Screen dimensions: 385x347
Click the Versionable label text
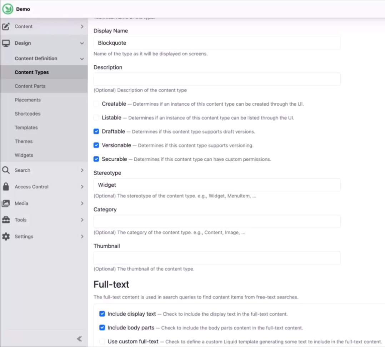click(x=116, y=145)
